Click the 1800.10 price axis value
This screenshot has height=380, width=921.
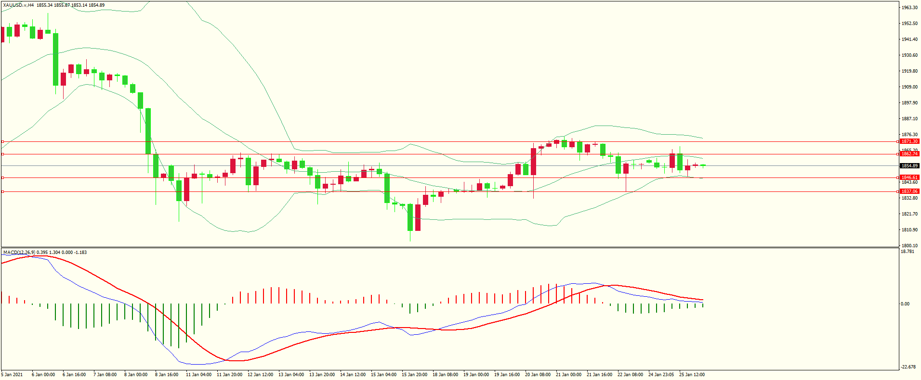coord(909,246)
